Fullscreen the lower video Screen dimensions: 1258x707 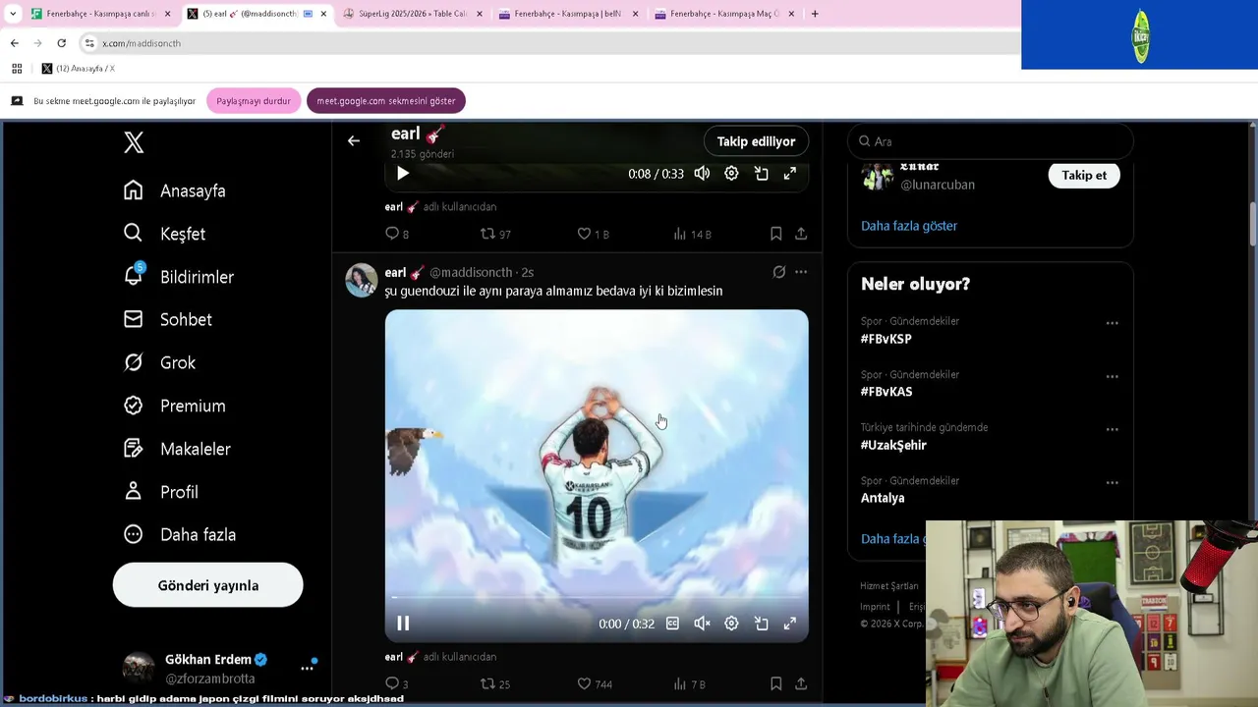coord(789,624)
